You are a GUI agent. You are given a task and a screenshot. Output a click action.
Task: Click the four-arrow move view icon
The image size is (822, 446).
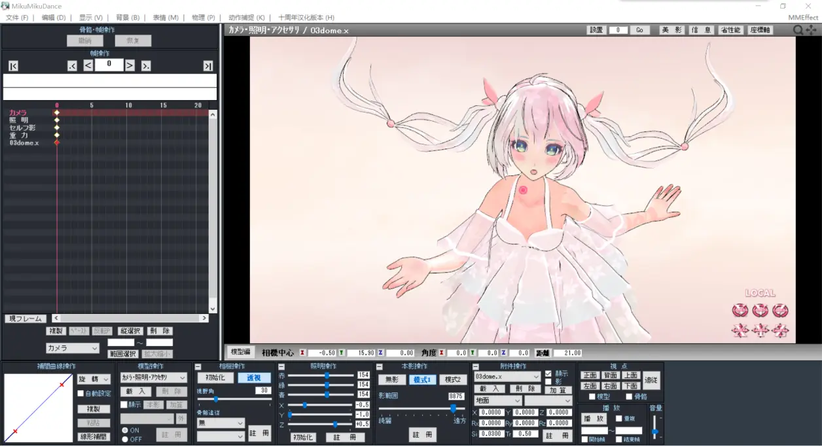pos(812,30)
